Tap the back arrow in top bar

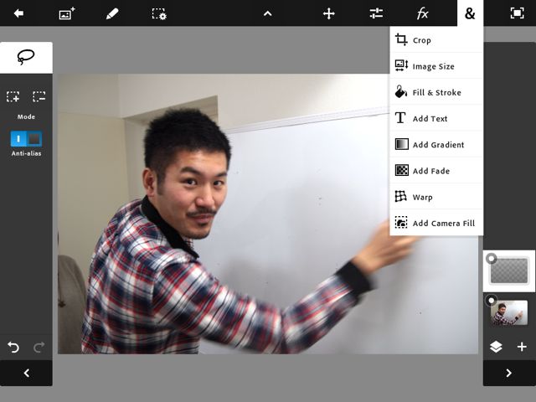[18, 13]
